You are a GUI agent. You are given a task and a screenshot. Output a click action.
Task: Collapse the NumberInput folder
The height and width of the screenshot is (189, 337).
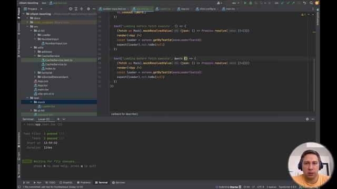point(35,39)
